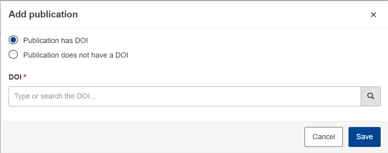Run DOI lookup using the grey search button

click(x=370, y=96)
